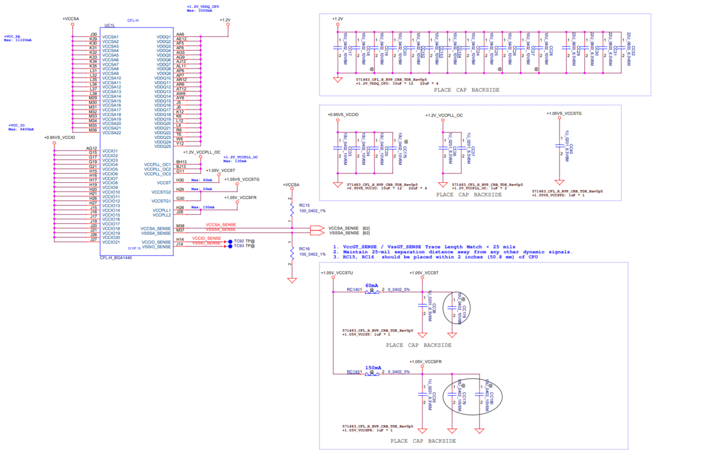This screenshot has width=721, height=462.
Task: Click the TC92 test point dot
Action: (x=230, y=241)
